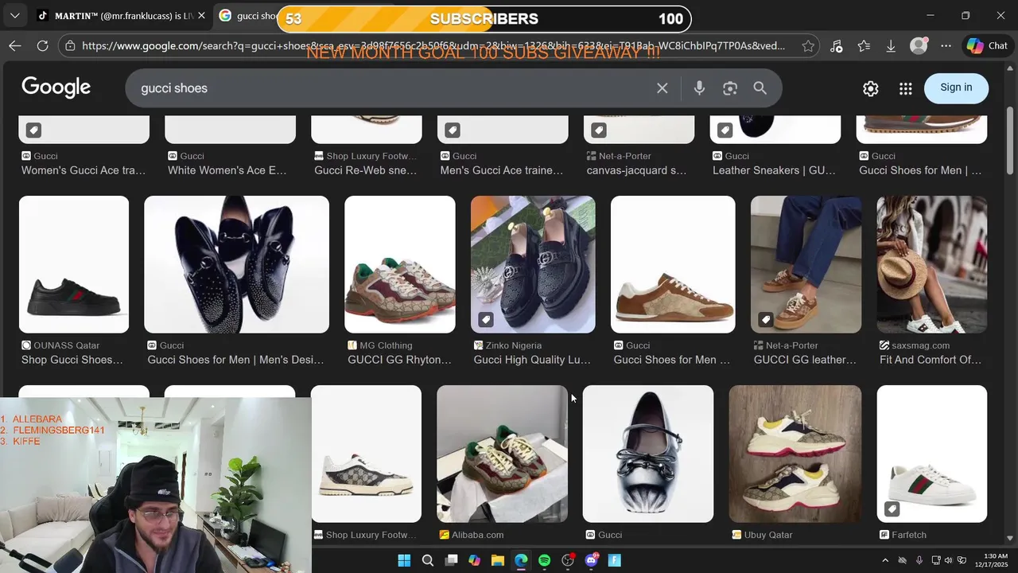1018x573 pixels.
Task: Click the Ubuy Qatar source label
Action: point(768,535)
